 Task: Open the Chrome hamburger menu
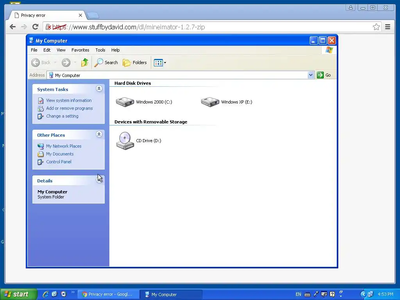click(x=387, y=27)
